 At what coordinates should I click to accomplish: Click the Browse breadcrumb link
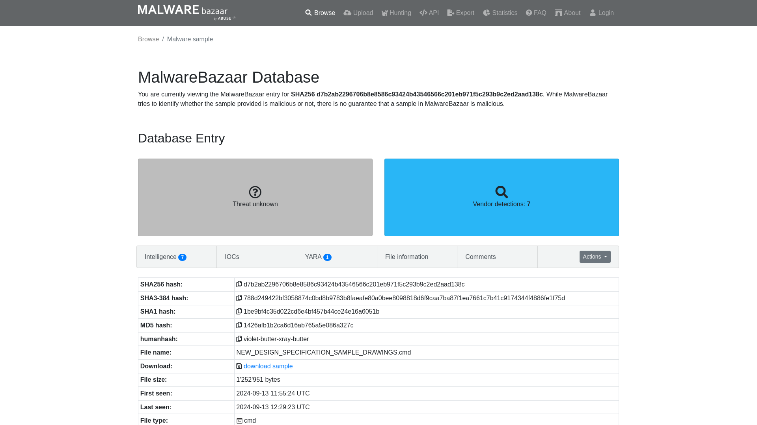coord(148,39)
